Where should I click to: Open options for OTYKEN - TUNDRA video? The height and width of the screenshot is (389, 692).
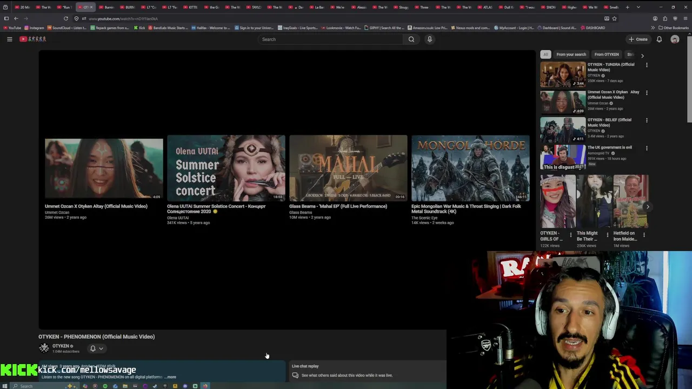pos(647,65)
